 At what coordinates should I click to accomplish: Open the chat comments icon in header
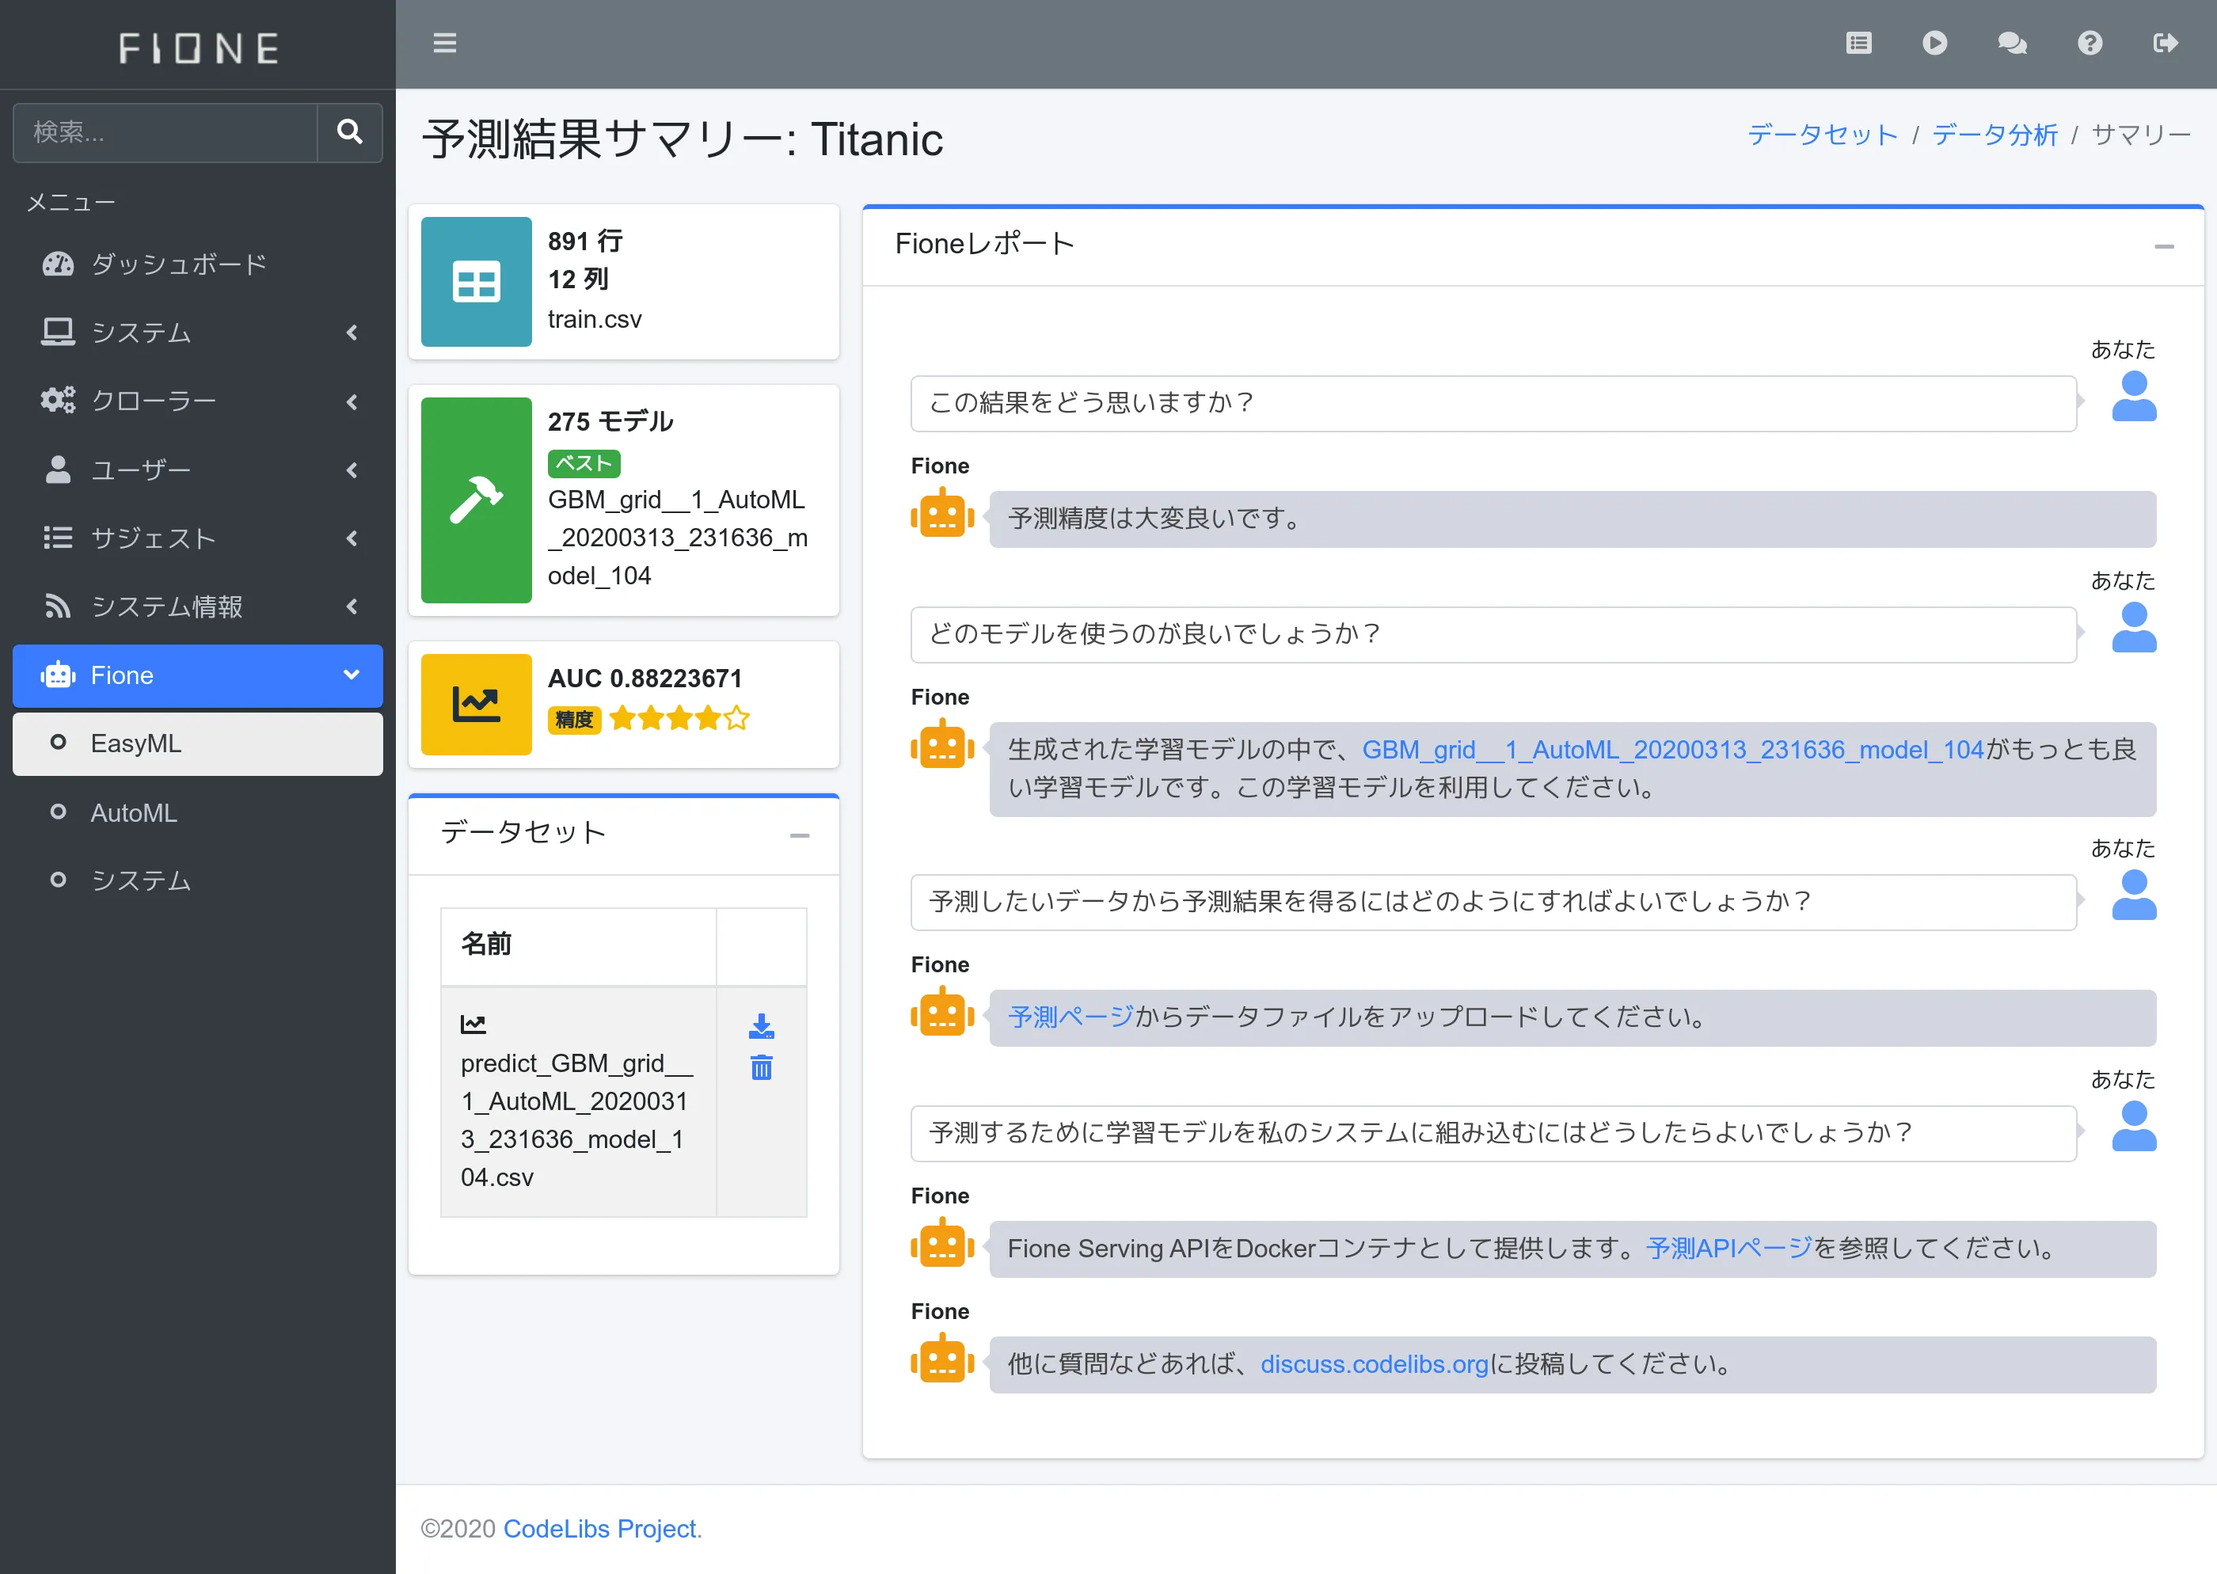tap(2013, 44)
